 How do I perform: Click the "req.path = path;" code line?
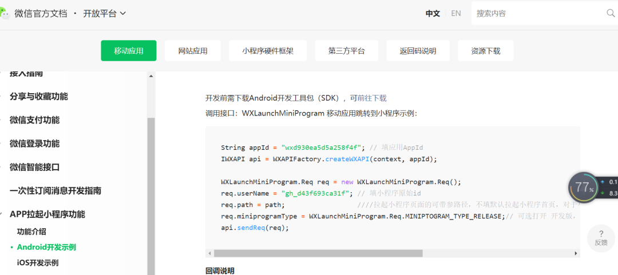[253, 205]
